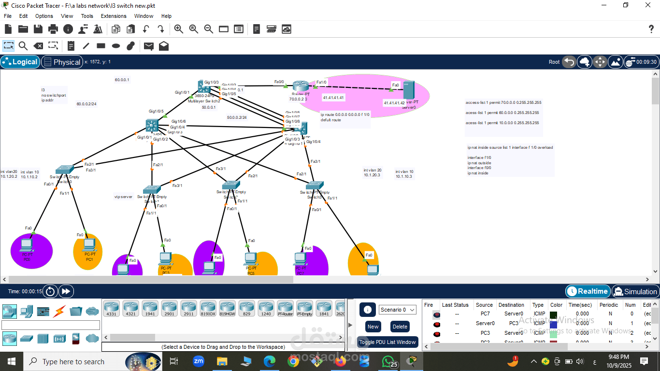
Task: Switch to Simulation mode
Action: click(x=635, y=291)
